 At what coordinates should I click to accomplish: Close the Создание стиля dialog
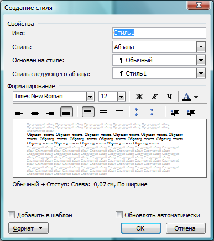point(199,5)
